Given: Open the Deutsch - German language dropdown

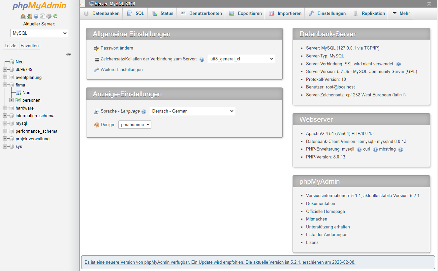Looking at the screenshot, I should pyautogui.click(x=192, y=111).
